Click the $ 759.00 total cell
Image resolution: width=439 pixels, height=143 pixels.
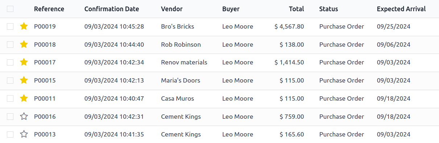(292, 117)
